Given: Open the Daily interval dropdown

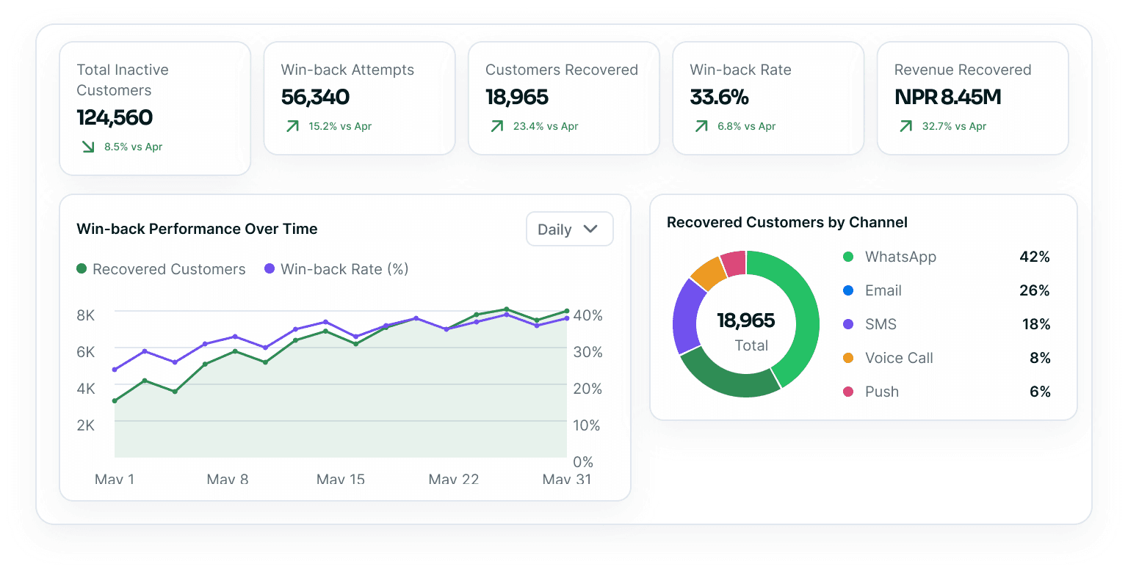Looking at the screenshot, I should 569,229.
